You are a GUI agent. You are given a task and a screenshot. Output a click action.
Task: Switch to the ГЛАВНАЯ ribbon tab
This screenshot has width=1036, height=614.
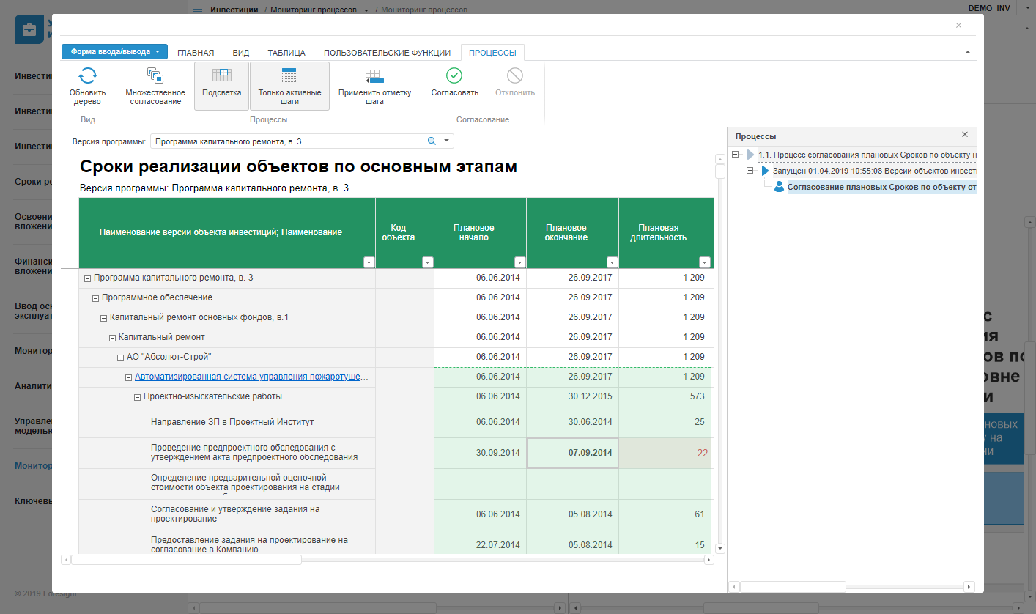[196, 53]
